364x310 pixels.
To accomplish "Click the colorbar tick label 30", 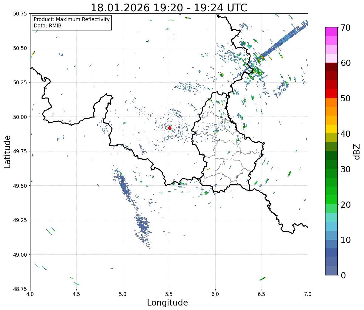I will (x=345, y=169).
